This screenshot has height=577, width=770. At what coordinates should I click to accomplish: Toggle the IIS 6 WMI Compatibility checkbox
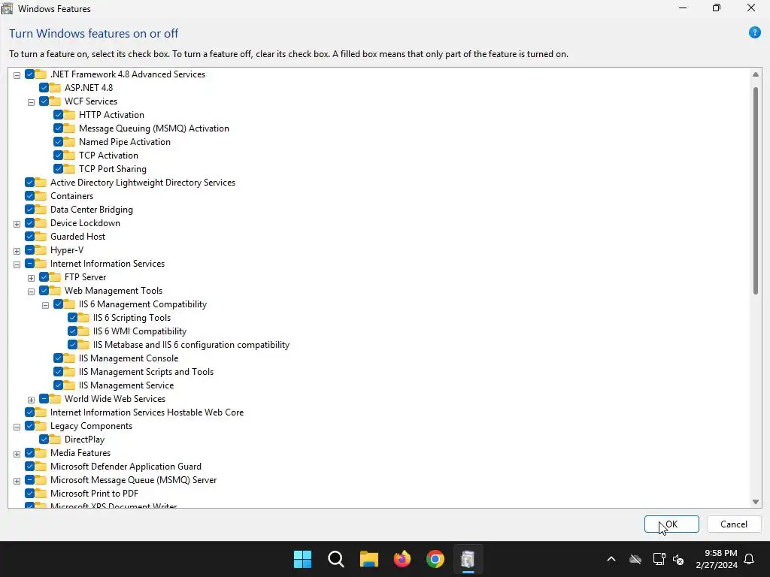click(72, 331)
